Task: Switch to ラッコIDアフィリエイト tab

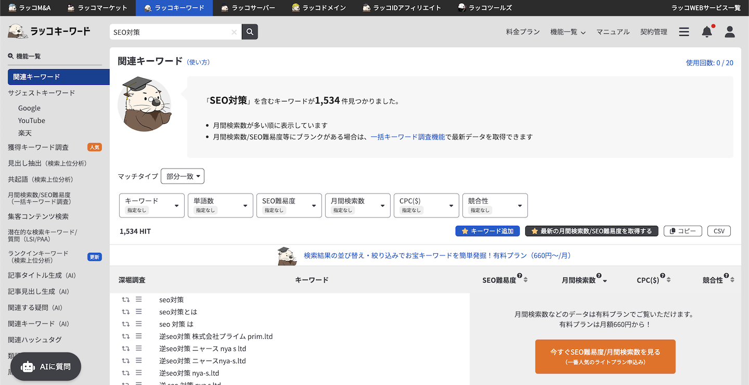Action: (402, 8)
